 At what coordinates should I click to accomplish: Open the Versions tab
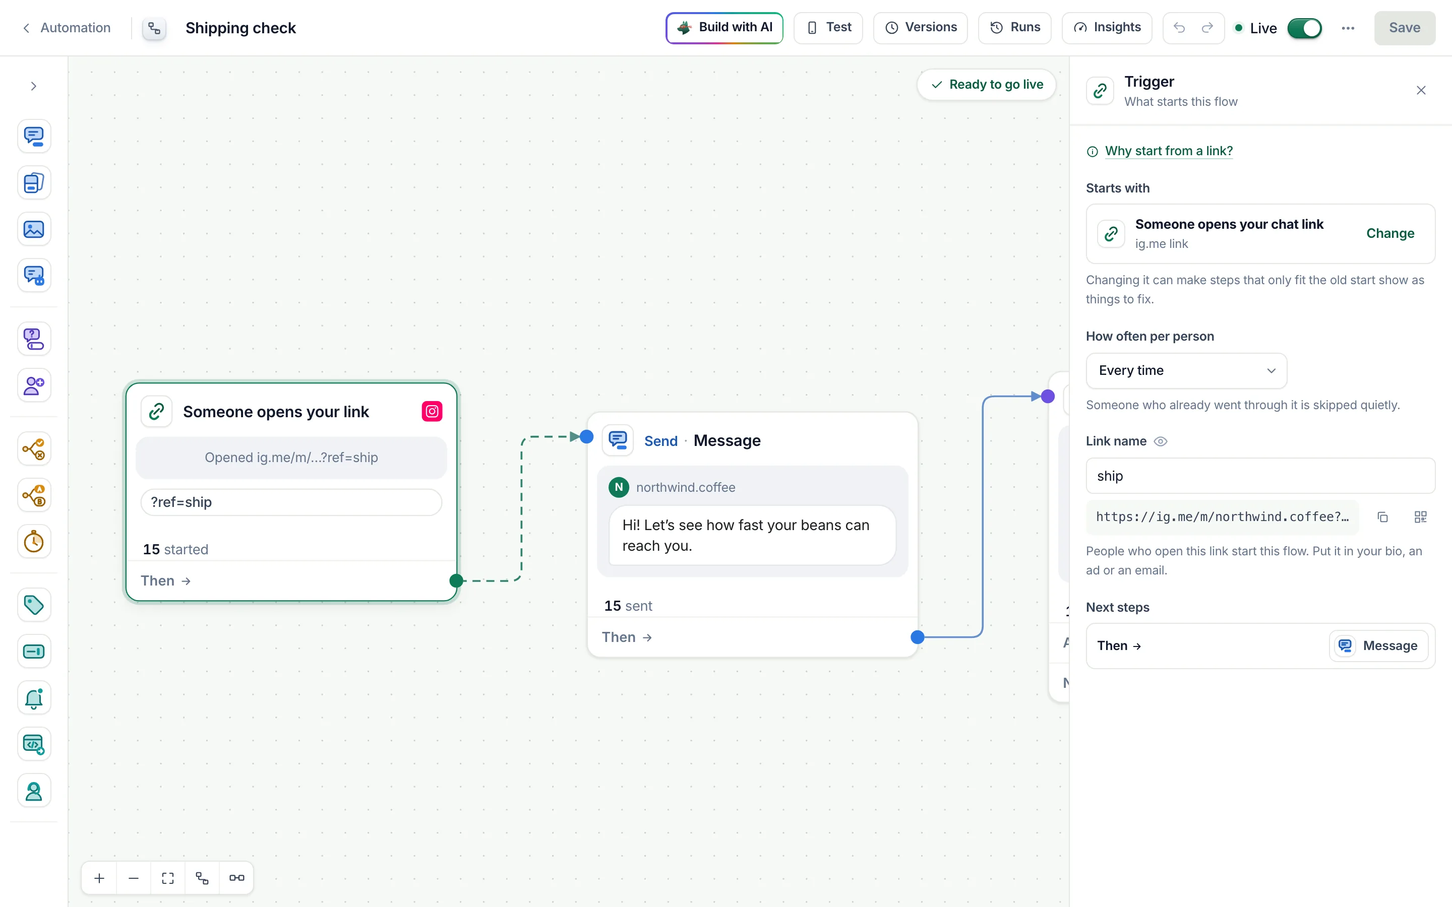point(921,28)
